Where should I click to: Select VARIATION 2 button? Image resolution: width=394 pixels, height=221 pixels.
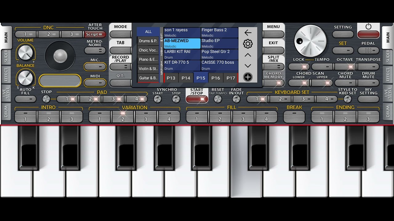click(123, 117)
